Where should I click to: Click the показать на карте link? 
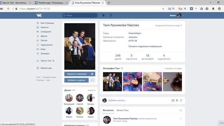tap(173, 69)
